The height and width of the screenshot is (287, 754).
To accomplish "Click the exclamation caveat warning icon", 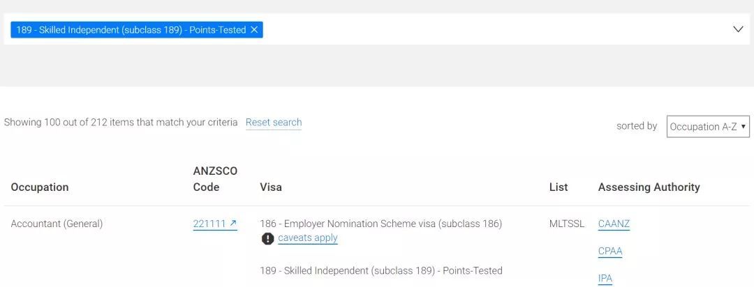I will [x=268, y=238].
